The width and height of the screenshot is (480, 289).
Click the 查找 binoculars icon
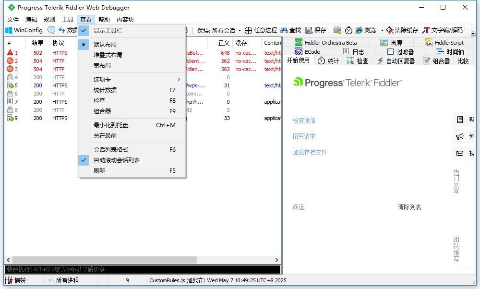[x=284, y=30]
